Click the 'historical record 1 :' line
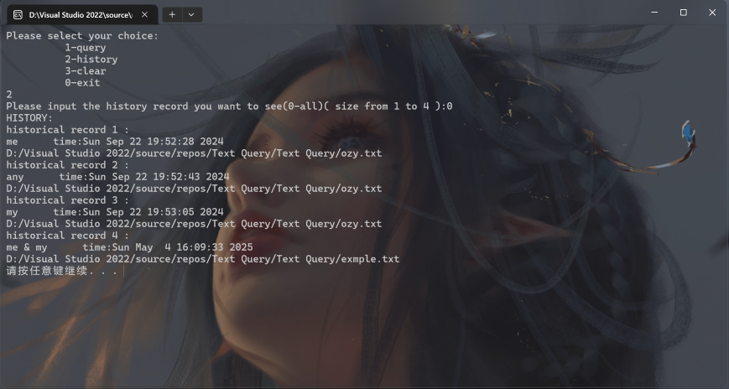The height and width of the screenshot is (389, 729). coord(67,130)
